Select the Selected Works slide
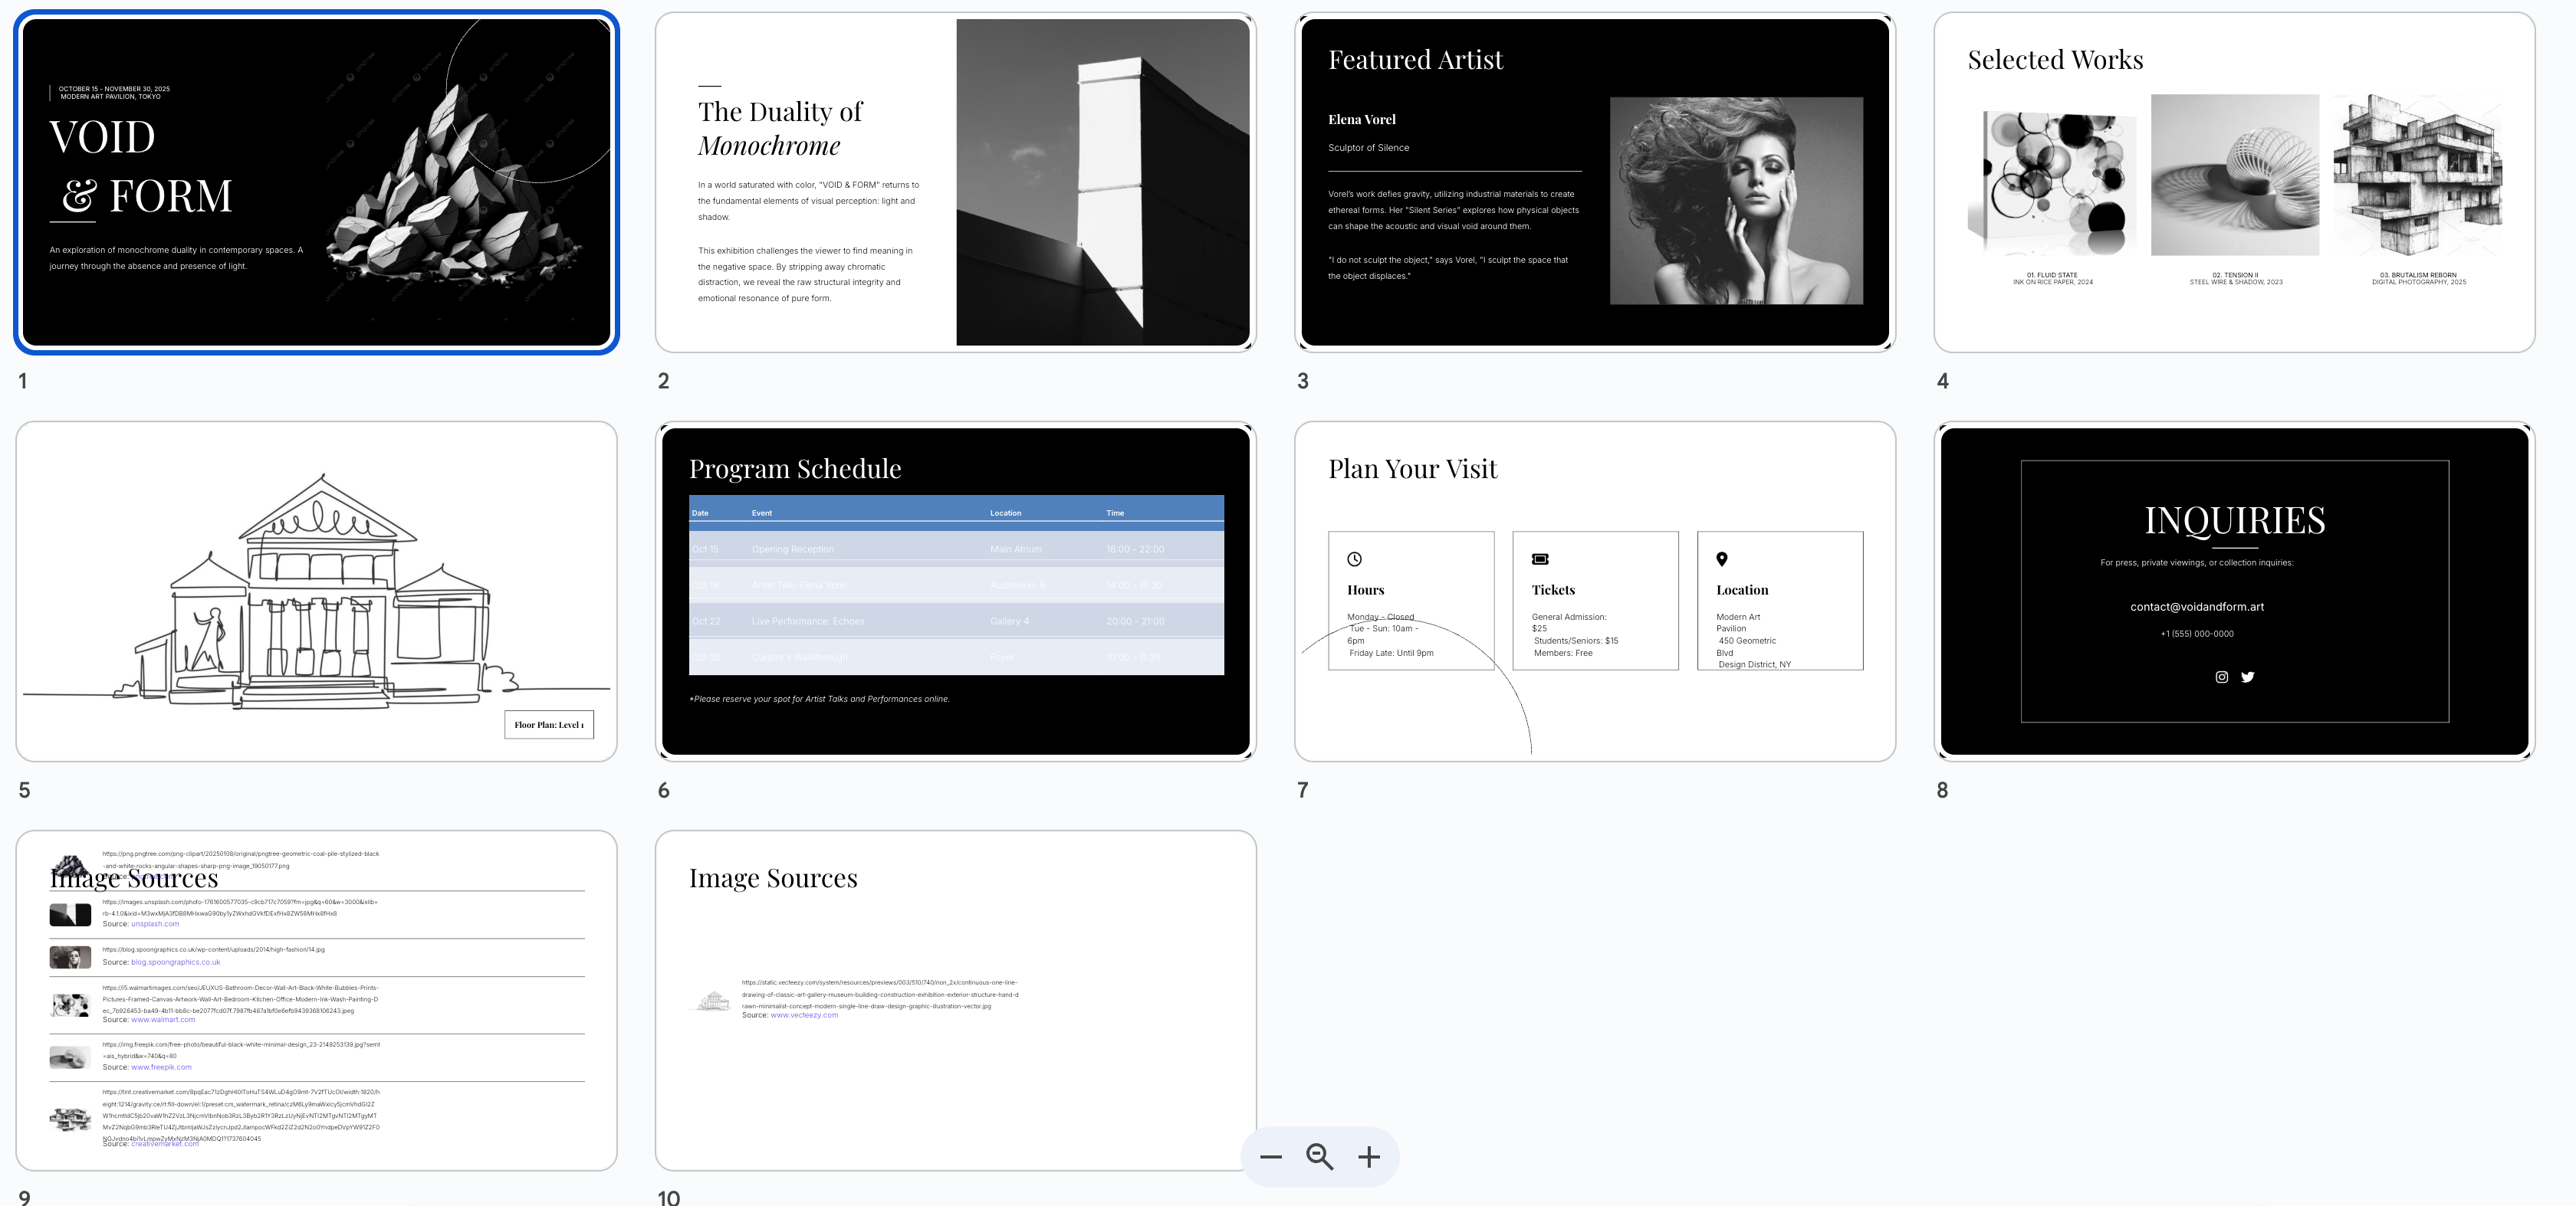Image resolution: width=2576 pixels, height=1206 pixels. coord(2234,182)
